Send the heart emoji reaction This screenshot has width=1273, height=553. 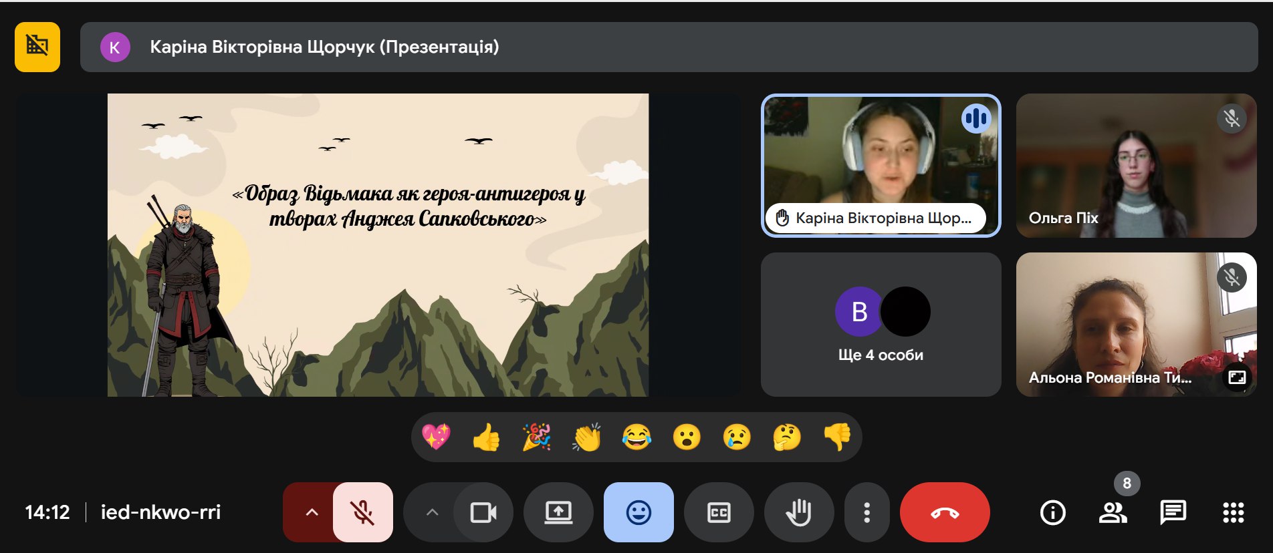436,437
